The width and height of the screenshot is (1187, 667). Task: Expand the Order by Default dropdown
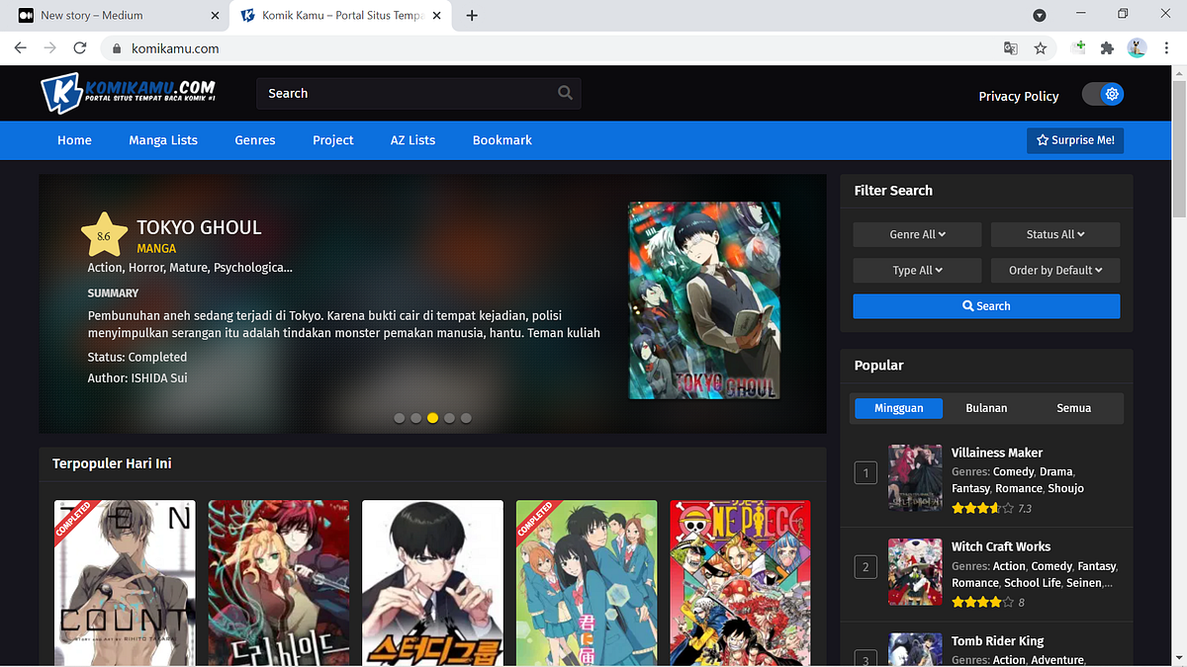pos(1055,270)
